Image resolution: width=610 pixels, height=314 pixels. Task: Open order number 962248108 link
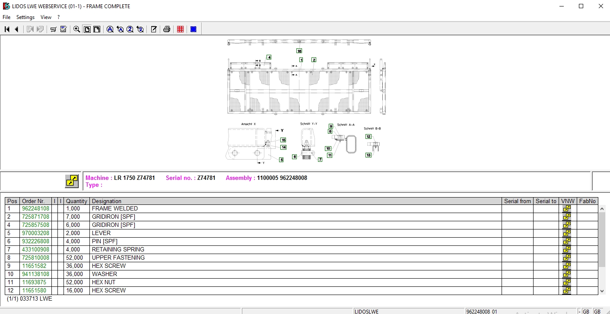(36, 209)
